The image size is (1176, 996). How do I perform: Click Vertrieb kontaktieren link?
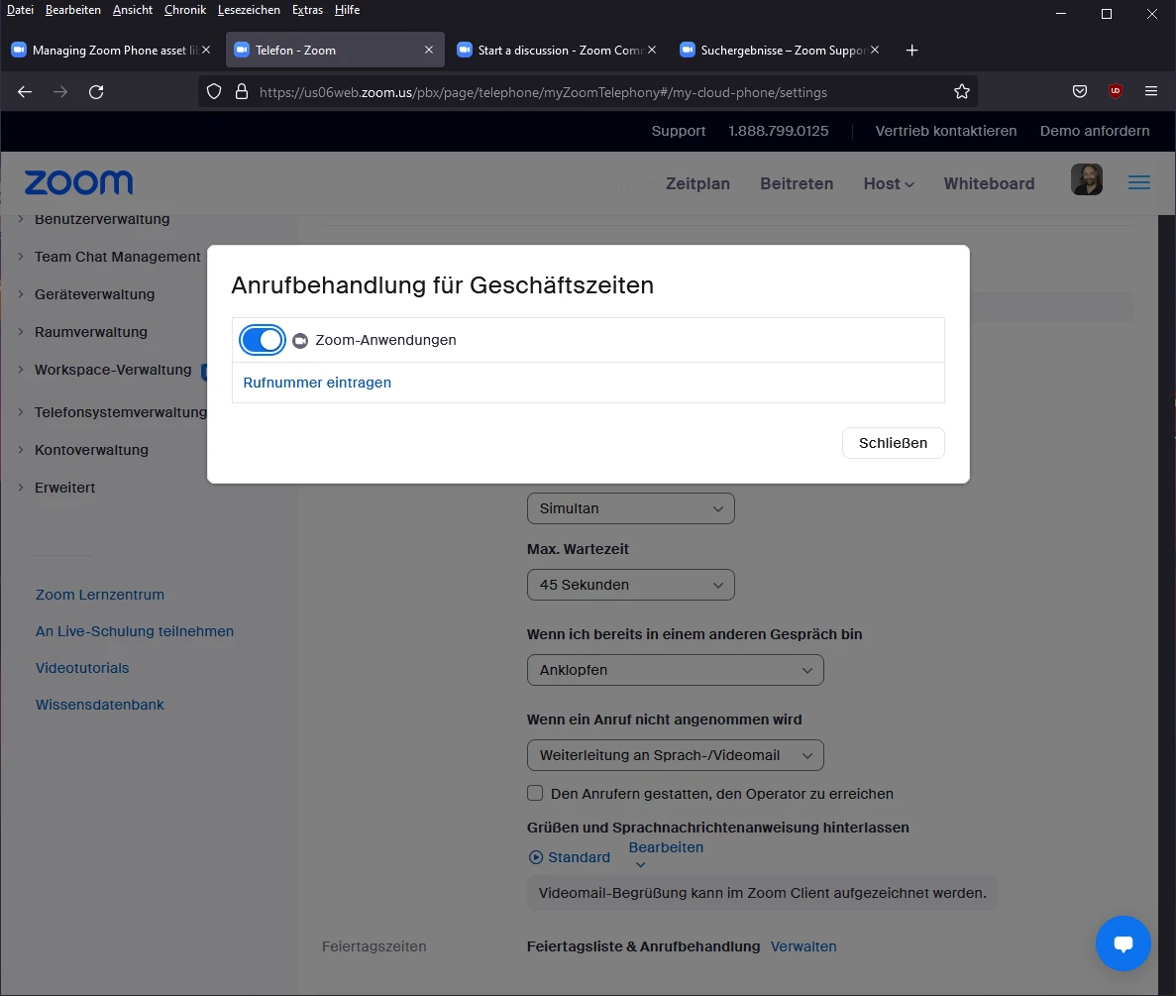[946, 131]
